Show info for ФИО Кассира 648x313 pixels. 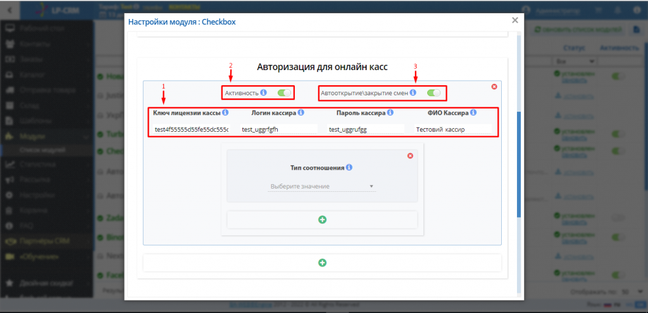(x=473, y=112)
